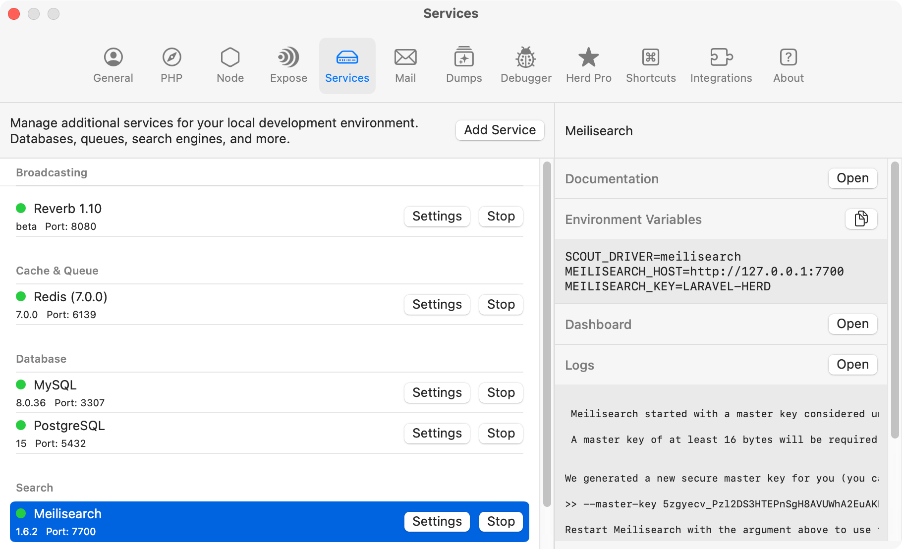This screenshot has width=902, height=549.
Task: Open the Mail envelope tab
Action: [x=405, y=65]
